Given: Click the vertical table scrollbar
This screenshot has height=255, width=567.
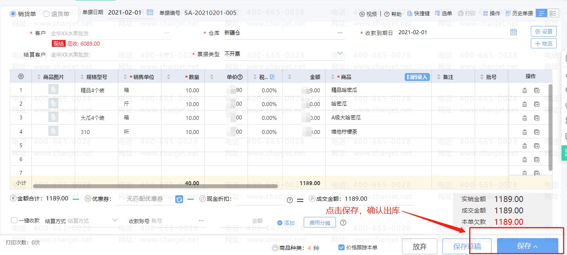Looking at the screenshot, I should tap(550, 127).
